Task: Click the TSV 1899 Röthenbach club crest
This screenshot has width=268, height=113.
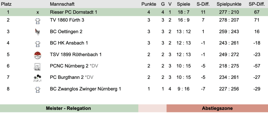Action: point(38,55)
